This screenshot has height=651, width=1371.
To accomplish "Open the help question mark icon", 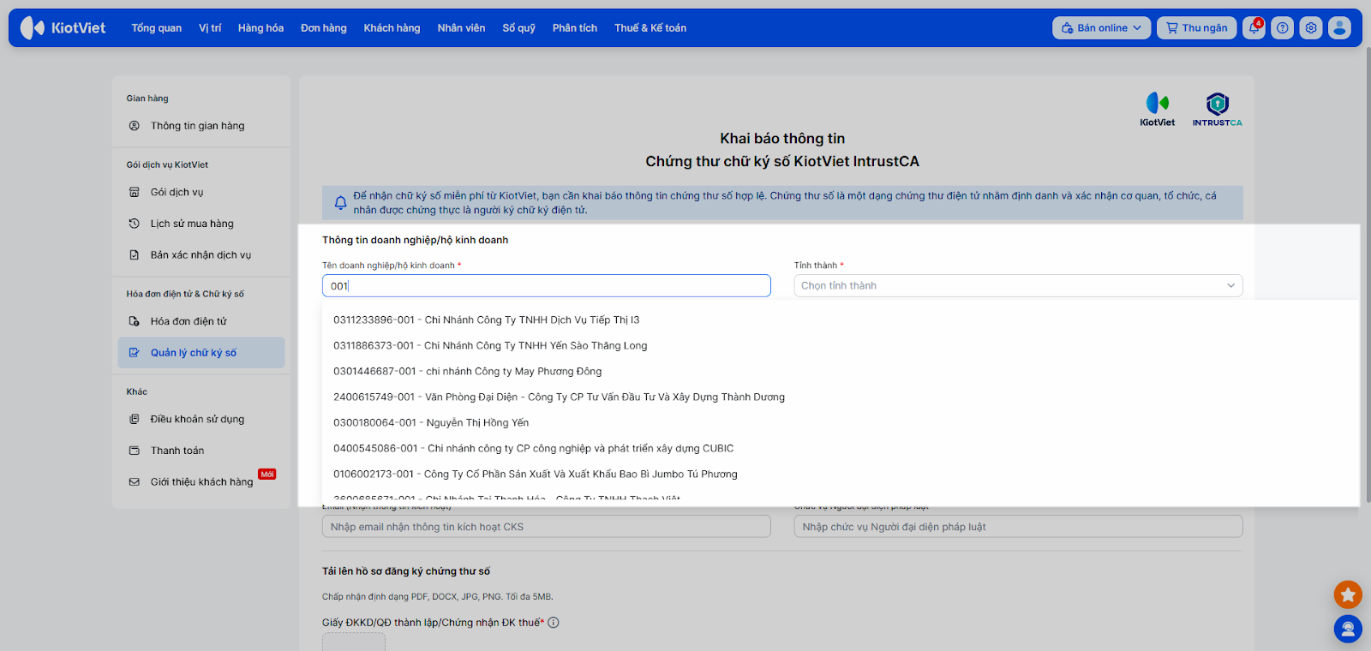I will [1282, 28].
